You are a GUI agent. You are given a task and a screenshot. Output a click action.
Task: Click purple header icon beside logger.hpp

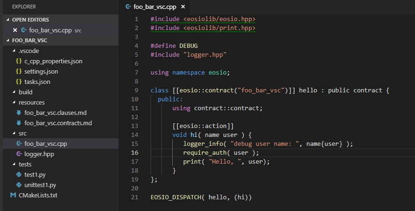tap(19, 154)
